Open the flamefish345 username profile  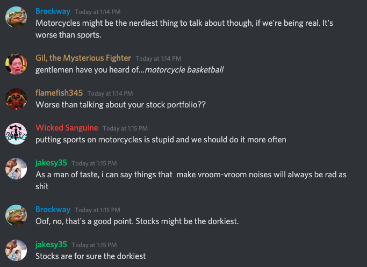(59, 93)
